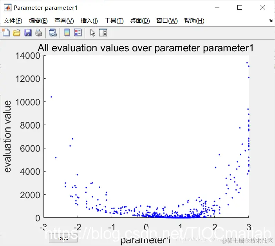The width and height of the screenshot is (275, 246).
Task: Open the 编辑(E) menu
Action: click(38, 21)
